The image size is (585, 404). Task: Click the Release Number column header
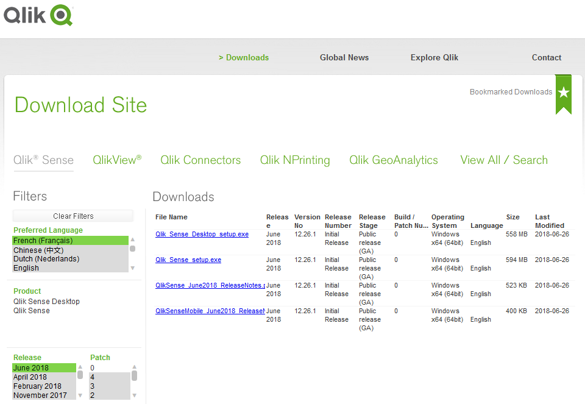coord(338,221)
